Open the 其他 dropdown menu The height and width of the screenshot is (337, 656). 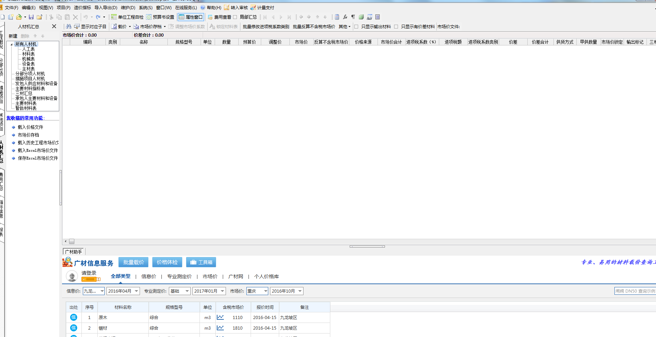point(345,26)
